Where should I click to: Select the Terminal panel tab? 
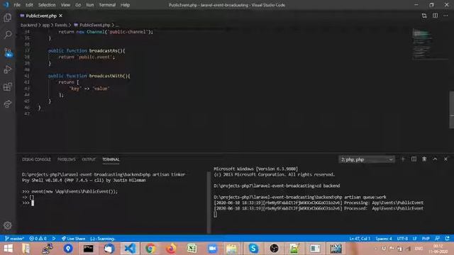tap(111, 159)
